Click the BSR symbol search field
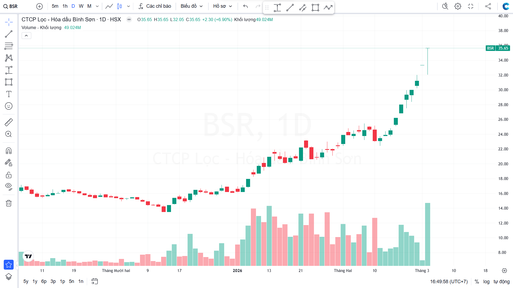Image resolution: width=513 pixels, height=288 pixels. 11,6
